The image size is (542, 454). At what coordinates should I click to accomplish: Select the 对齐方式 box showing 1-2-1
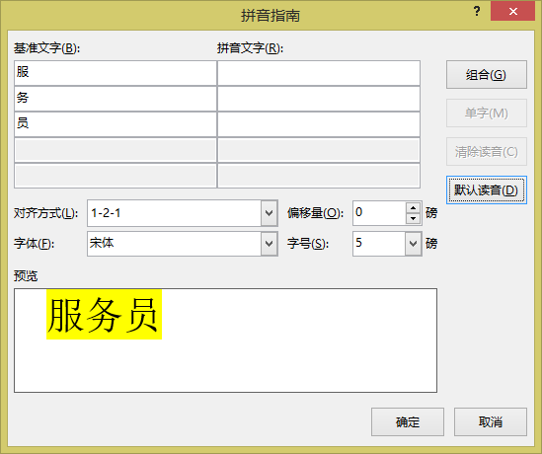click(174, 213)
